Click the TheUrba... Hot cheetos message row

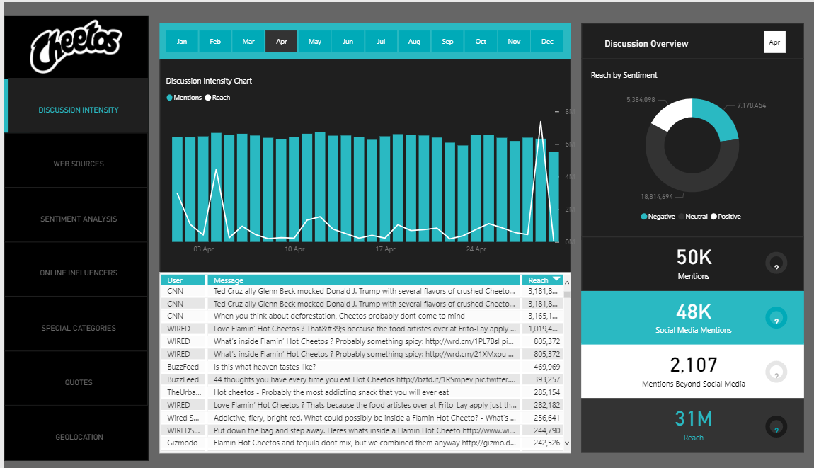[x=362, y=393]
